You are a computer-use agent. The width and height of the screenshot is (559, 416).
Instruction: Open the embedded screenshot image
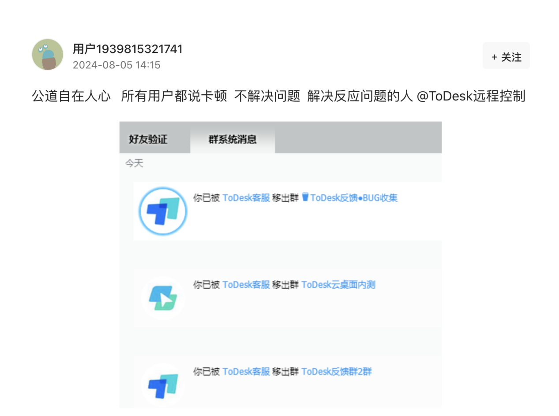[x=281, y=264]
